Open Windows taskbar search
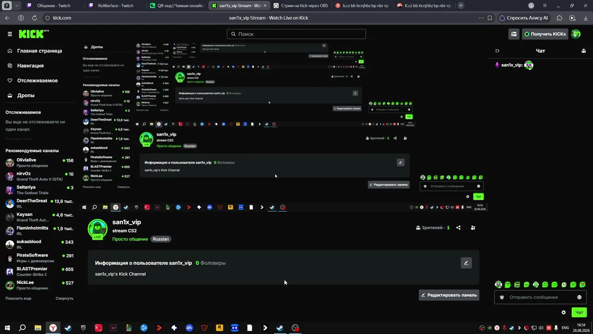This screenshot has height=334, width=593. (x=22, y=328)
